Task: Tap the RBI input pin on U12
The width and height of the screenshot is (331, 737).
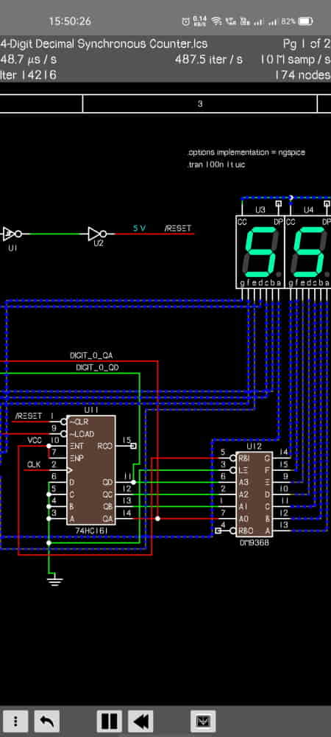Action: click(x=243, y=458)
